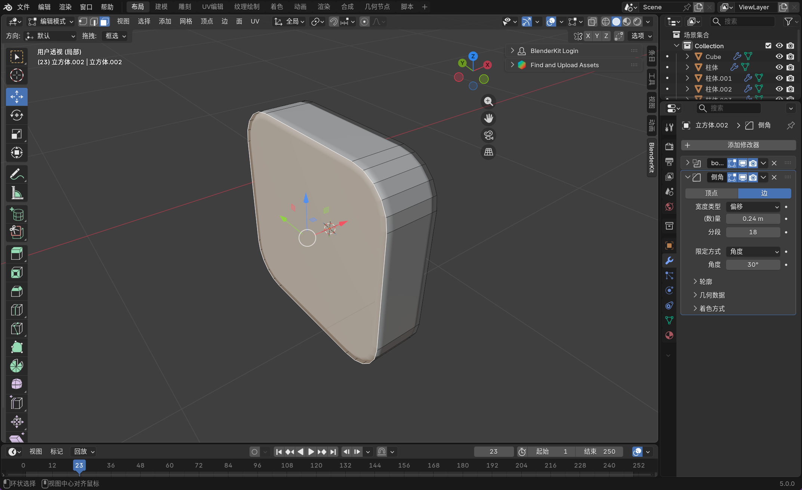This screenshot has width=802, height=490.
Task: Open the width type 偏移 dropdown
Action: [753, 207]
